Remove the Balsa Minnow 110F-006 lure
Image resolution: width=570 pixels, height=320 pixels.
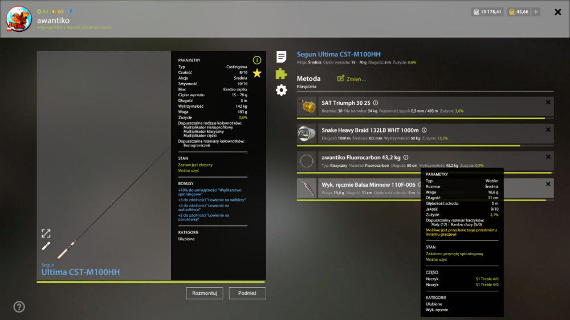point(548,184)
